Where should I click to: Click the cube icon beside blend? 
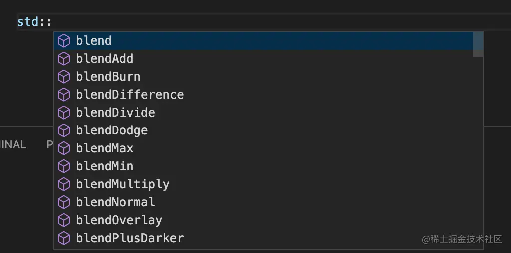(x=64, y=41)
